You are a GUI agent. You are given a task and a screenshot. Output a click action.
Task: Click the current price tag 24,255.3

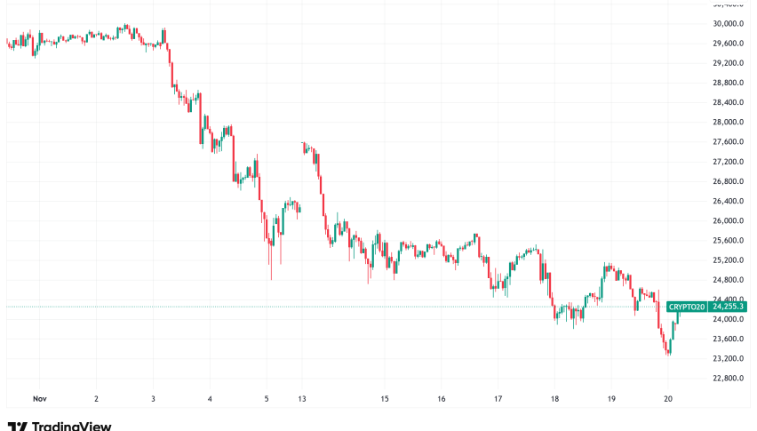pos(729,307)
